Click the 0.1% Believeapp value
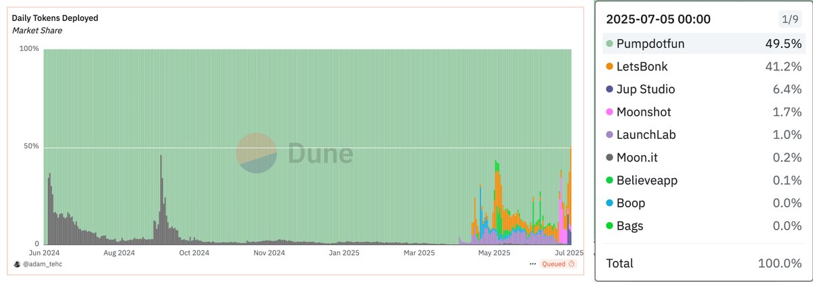Image resolution: width=813 pixels, height=282 pixels. (x=788, y=180)
